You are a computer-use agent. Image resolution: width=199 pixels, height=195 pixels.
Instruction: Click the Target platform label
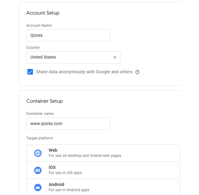[x=40, y=138]
